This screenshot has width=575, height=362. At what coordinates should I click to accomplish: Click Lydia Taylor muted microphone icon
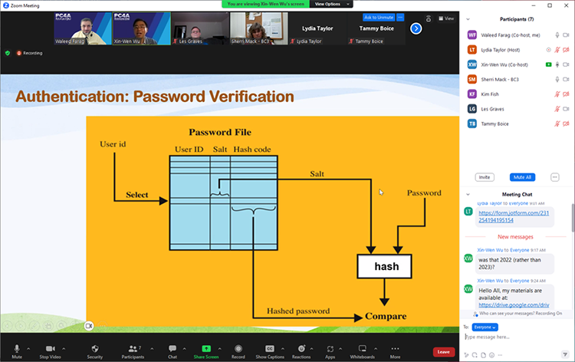tap(557, 50)
